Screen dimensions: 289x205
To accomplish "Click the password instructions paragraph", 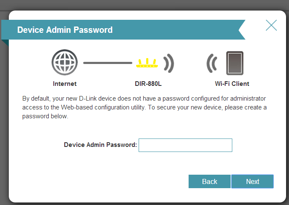I will tap(144, 107).
